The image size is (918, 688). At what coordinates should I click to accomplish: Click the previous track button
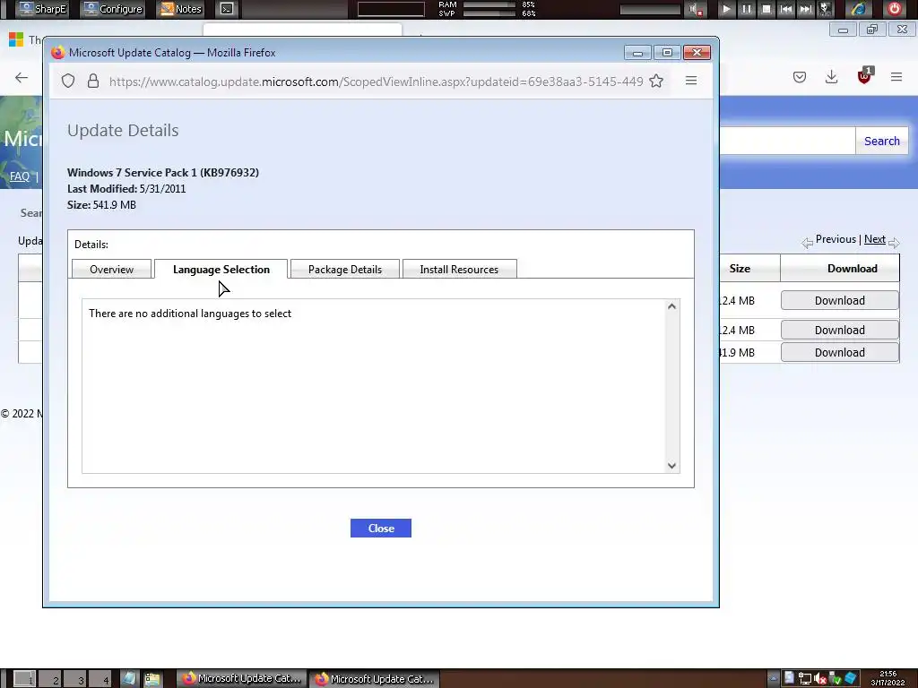(785, 9)
